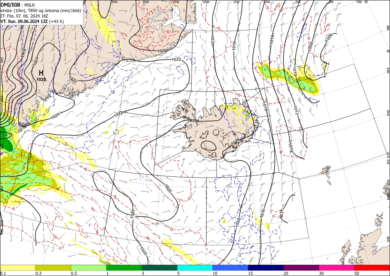Click the 30W longitude label
This screenshot has width=390, height=276.
(x=145, y=2)
